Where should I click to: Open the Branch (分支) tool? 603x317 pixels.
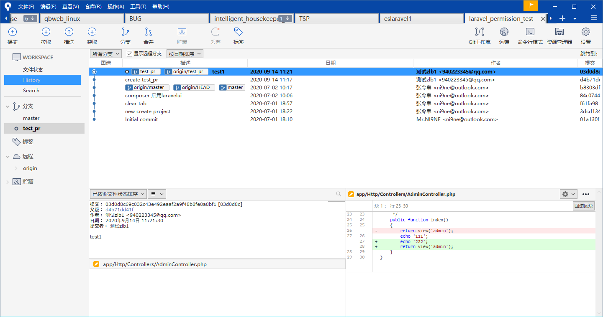coord(125,32)
